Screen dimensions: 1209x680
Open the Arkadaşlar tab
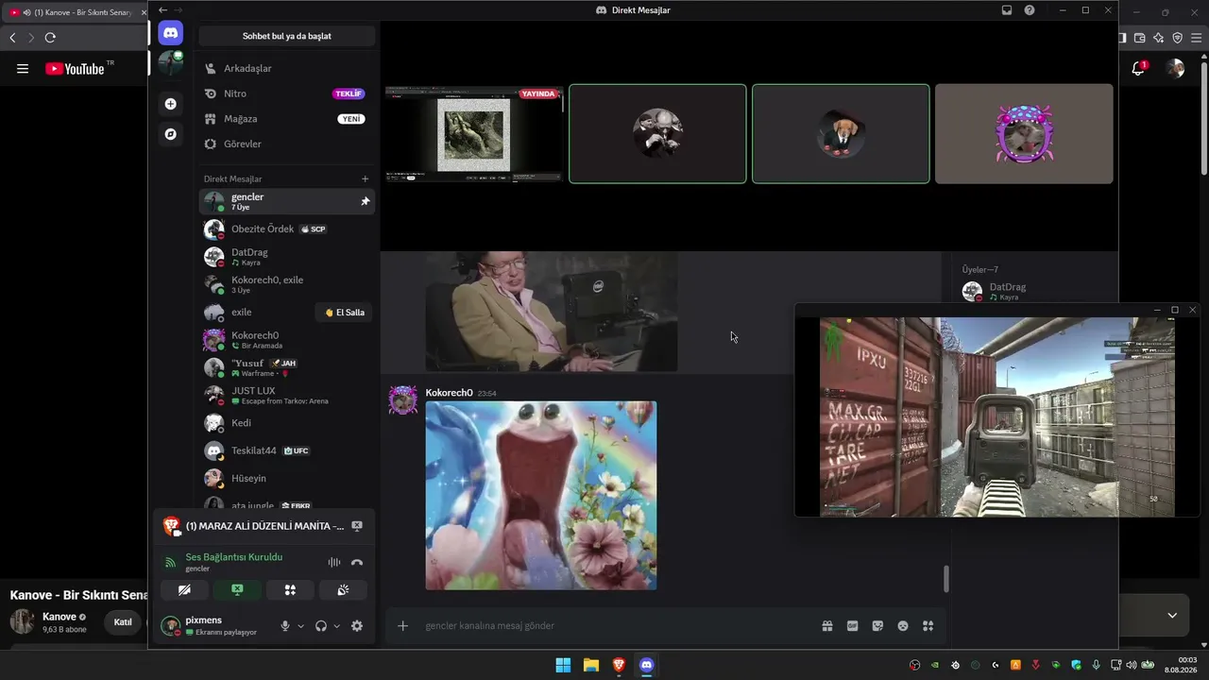287,68
